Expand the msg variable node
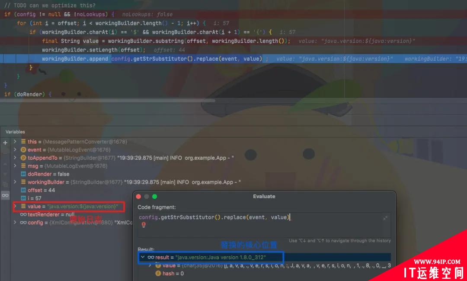 15,166
